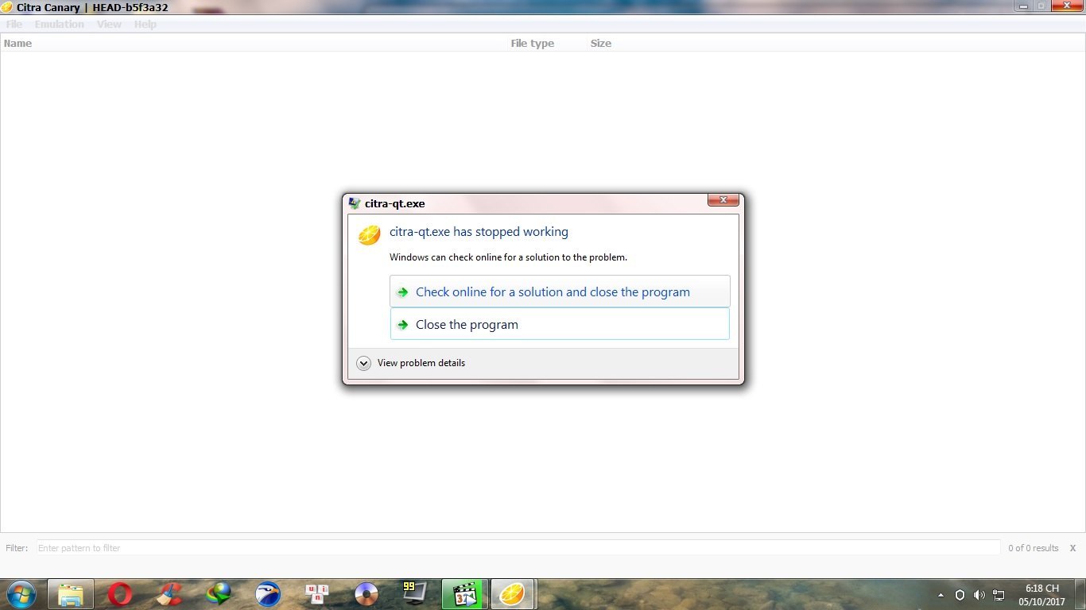Close the Citra Canary window

pos(1067,6)
